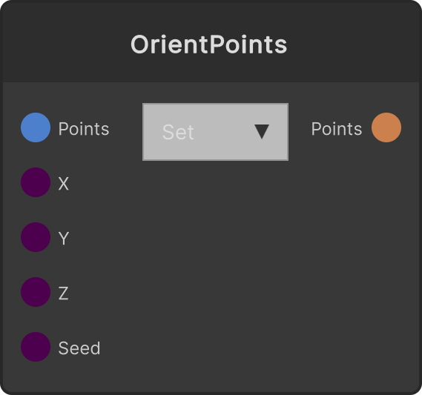Screen dimensions: 422x395
Task: Click the Z parameter label
Action: 64,293
